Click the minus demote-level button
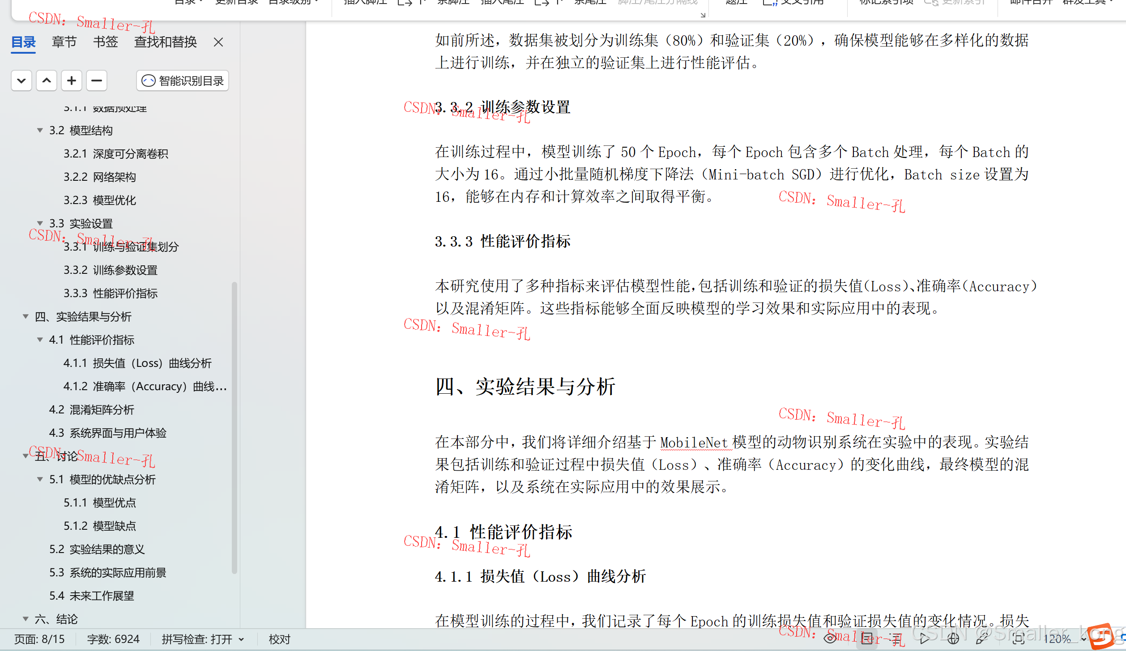 pos(96,81)
